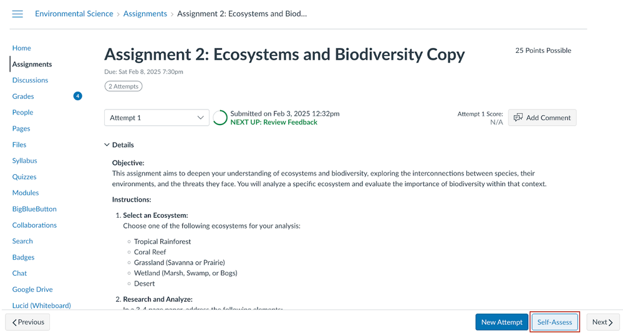Navigate to Assignments breadcrumb link
The height and width of the screenshot is (333, 623).
click(x=145, y=14)
